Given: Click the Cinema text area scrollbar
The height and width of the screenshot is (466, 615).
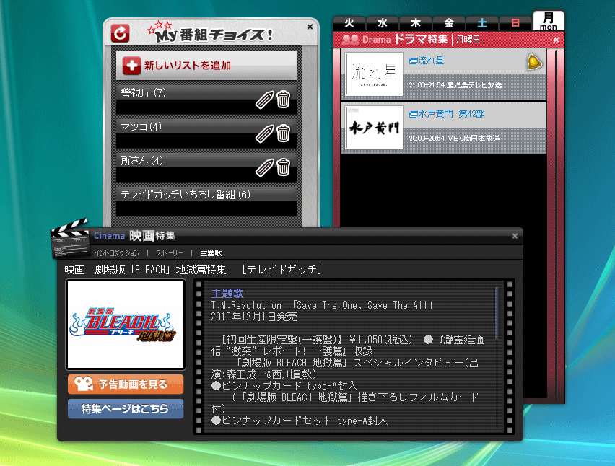Looking at the screenshot, I should click(497, 313).
